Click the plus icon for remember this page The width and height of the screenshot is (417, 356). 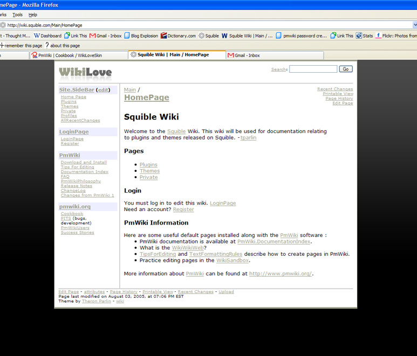click(x=2, y=45)
